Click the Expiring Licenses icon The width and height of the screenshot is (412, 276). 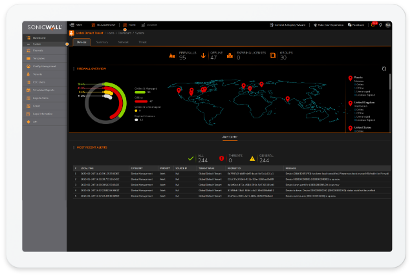(x=230, y=56)
